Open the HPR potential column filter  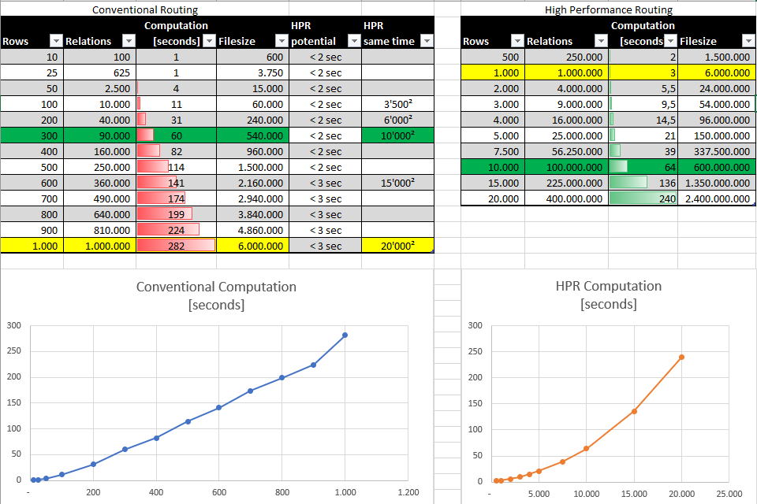(x=354, y=41)
